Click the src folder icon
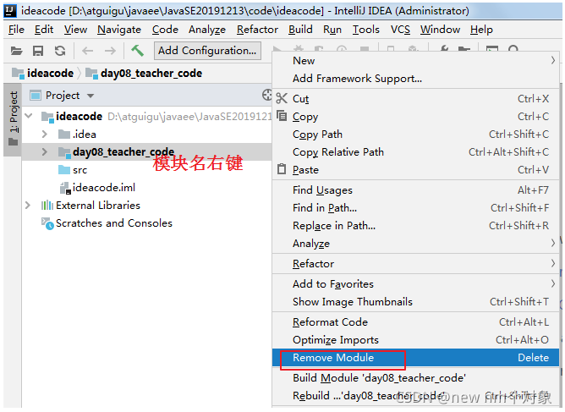The width and height of the screenshot is (565, 412). pyautogui.click(x=64, y=169)
